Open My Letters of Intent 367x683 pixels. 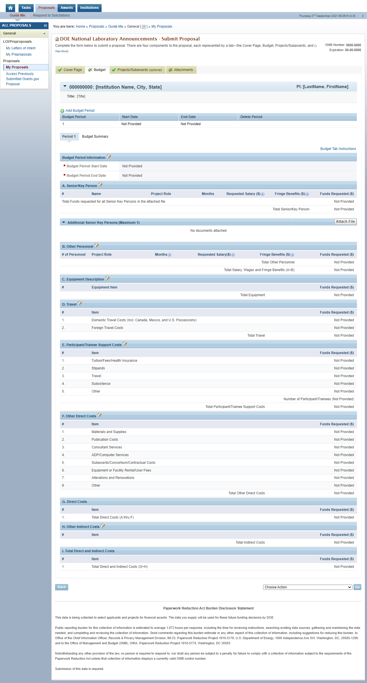[21, 48]
